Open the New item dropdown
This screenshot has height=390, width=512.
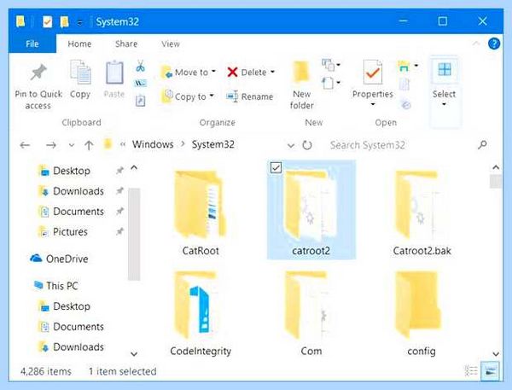tap(331, 65)
